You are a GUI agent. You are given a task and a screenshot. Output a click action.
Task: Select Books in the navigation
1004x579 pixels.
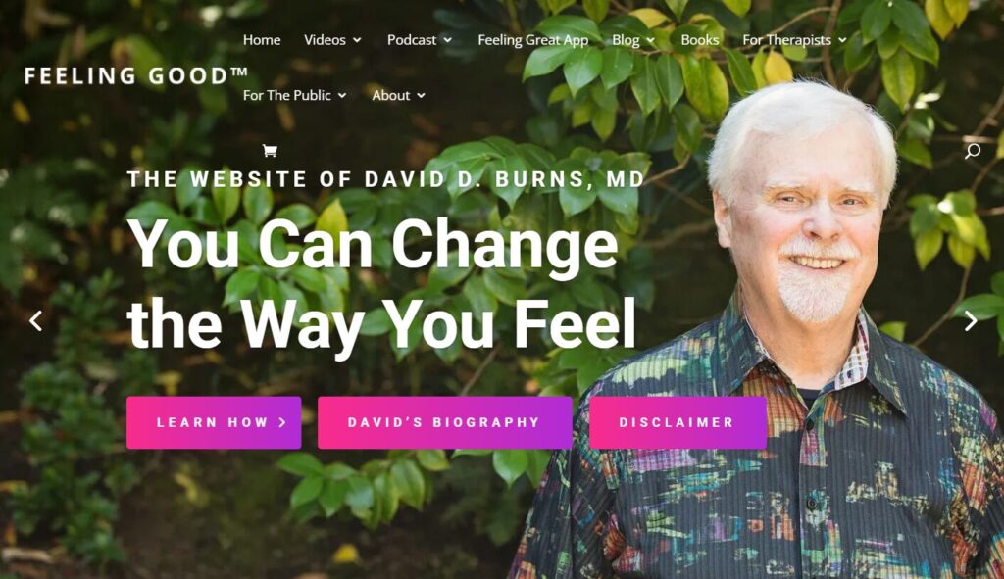pyautogui.click(x=699, y=39)
